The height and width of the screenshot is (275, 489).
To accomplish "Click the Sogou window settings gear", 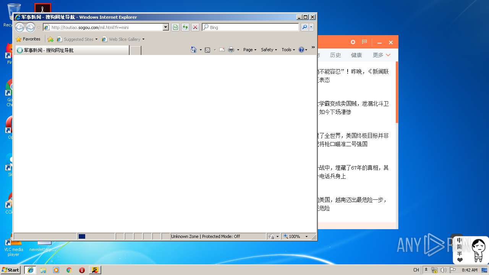I will point(353,42).
